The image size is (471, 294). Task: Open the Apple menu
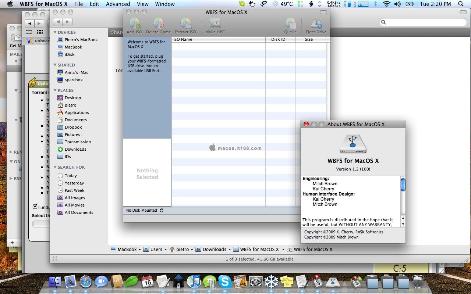coord(10,4)
